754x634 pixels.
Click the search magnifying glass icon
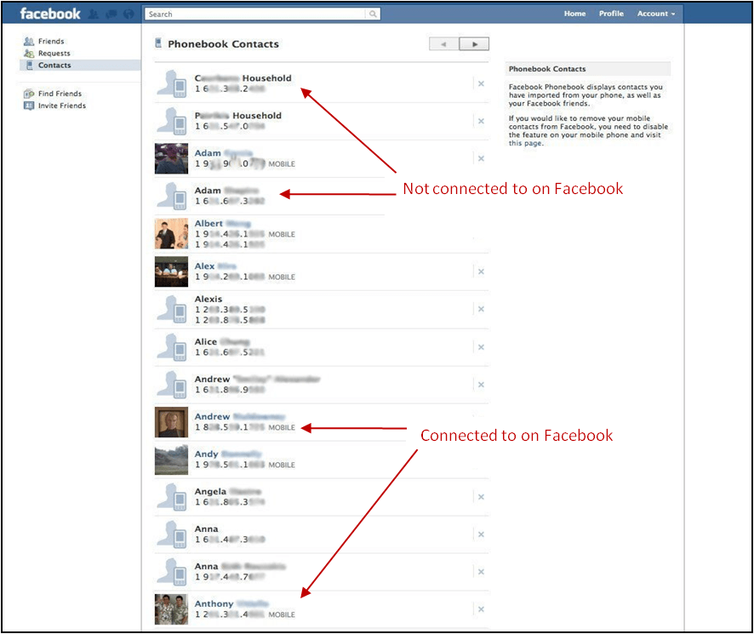pyautogui.click(x=372, y=14)
